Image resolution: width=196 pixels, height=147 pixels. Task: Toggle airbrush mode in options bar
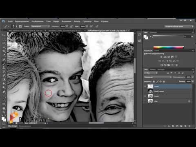point(91,26)
